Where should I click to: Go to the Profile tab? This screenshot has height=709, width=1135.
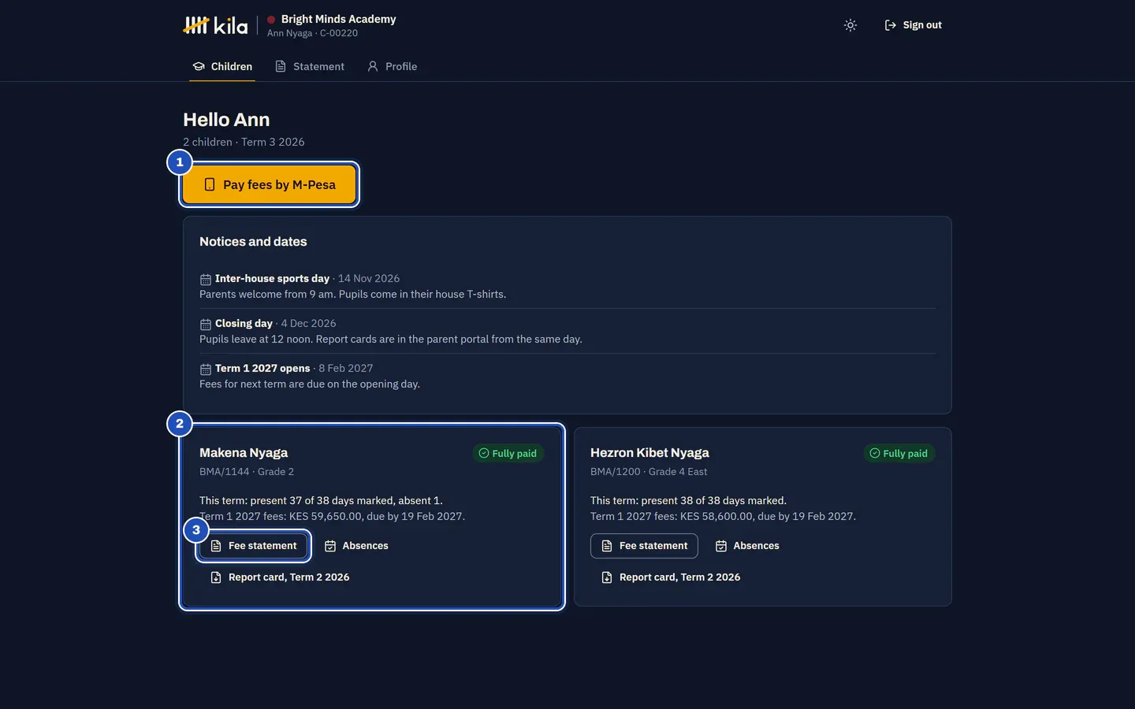pyautogui.click(x=393, y=66)
